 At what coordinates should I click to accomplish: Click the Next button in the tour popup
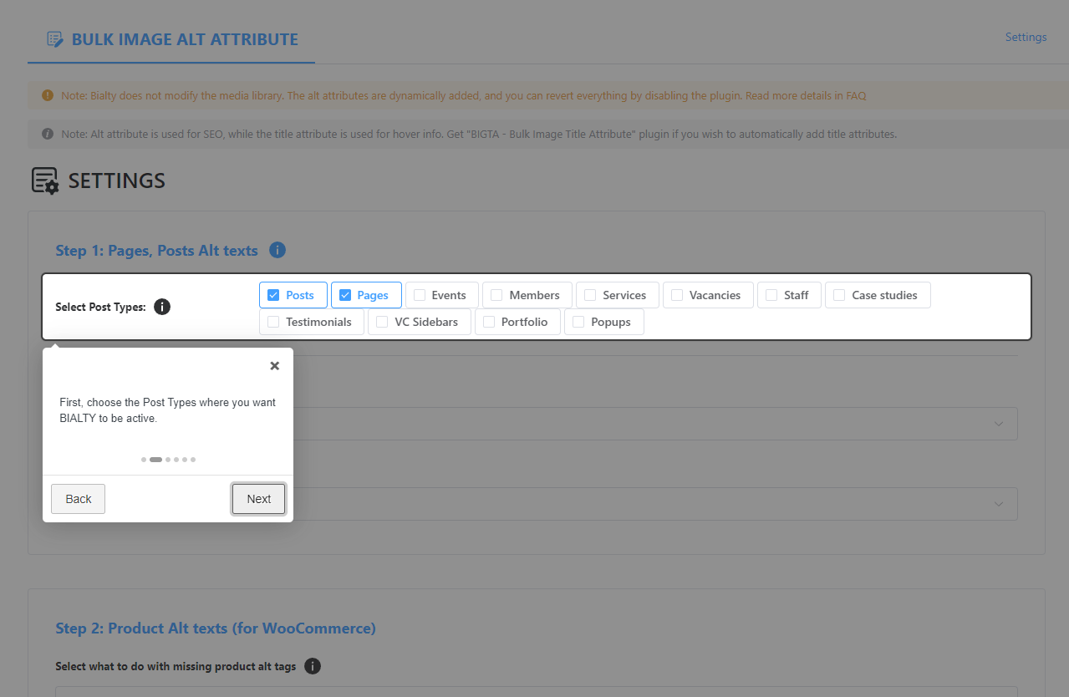pos(257,498)
